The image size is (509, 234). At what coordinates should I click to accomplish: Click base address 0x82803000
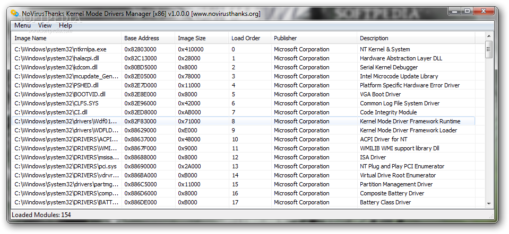140,50
